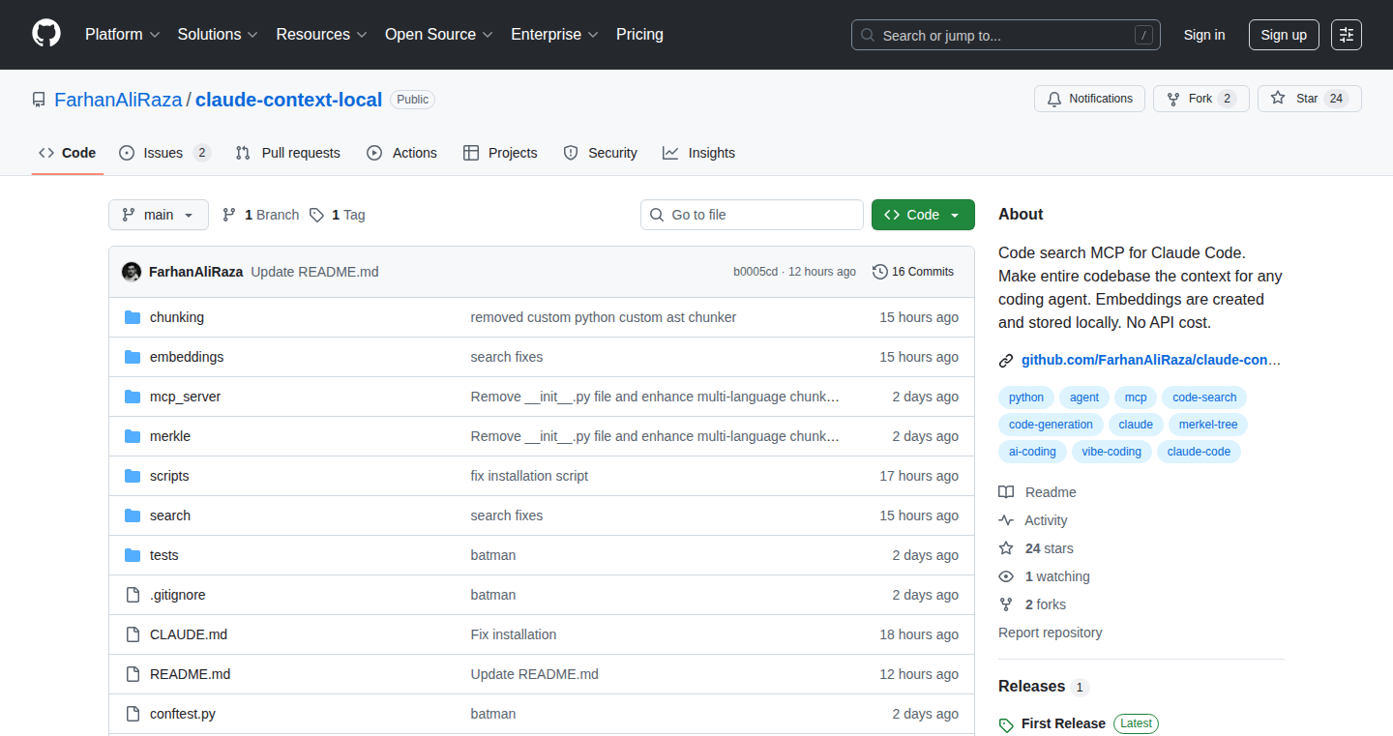Open the Pricing page

pos(639,35)
